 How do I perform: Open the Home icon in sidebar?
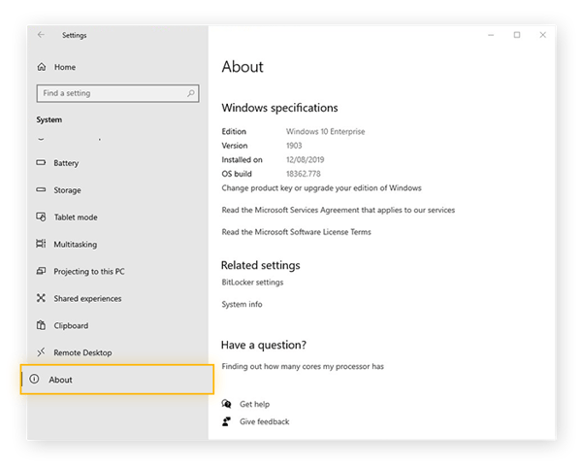pyautogui.click(x=42, y=67)
